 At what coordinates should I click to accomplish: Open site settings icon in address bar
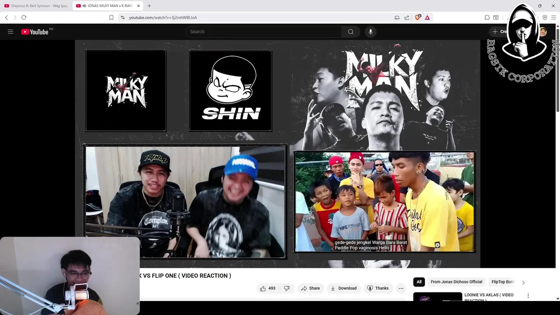[122, 17]
